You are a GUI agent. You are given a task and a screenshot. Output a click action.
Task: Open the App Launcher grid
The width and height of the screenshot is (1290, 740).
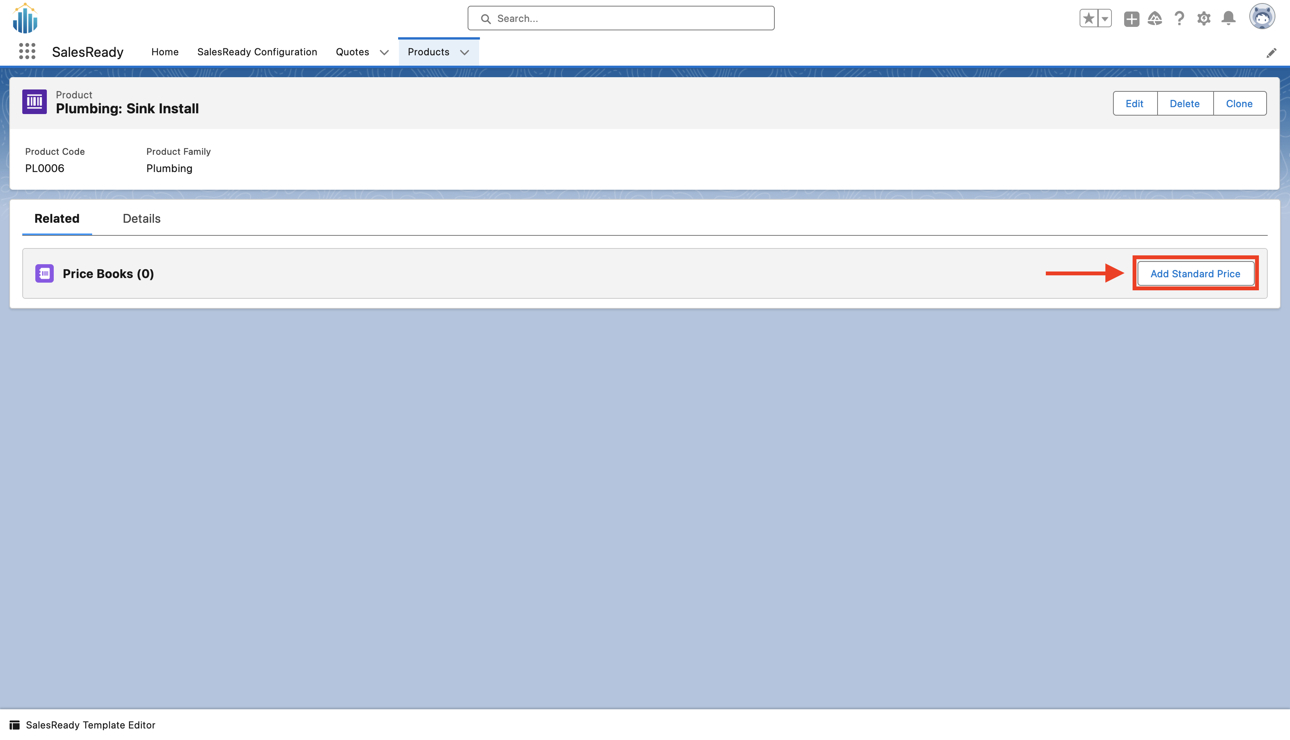[x=26, y=51]
